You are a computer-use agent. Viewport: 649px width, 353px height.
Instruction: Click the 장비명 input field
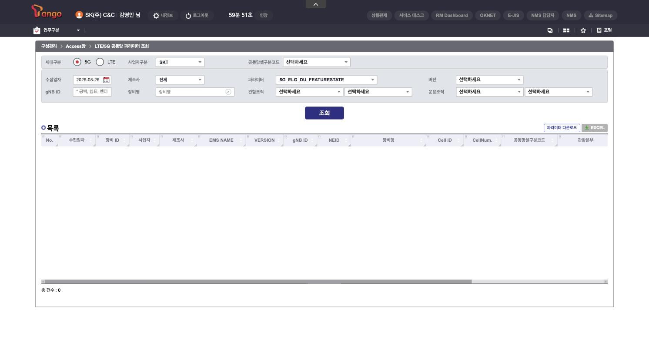[195, 92]
